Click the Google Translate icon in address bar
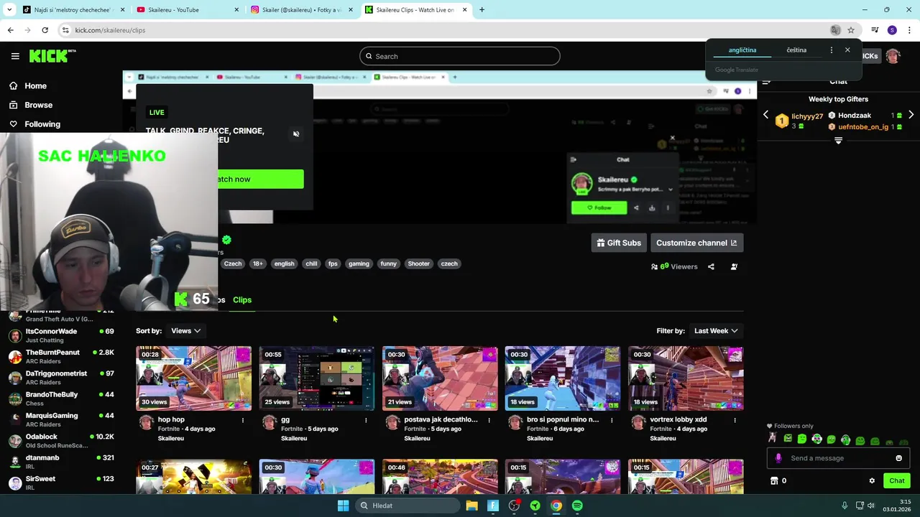 coord(835,30)
